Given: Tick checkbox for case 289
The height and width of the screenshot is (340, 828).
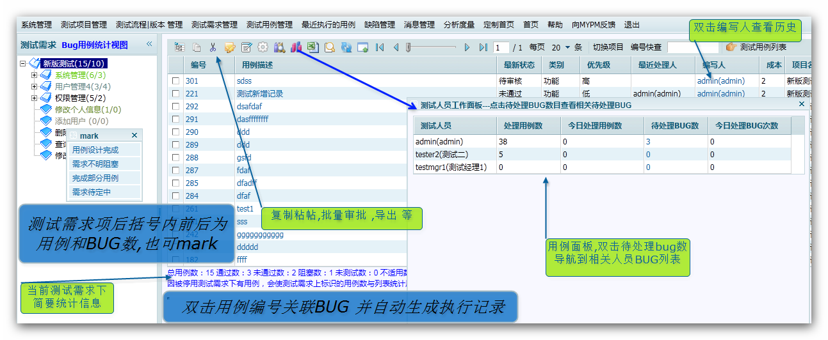Looking at the screenshot, I should coord(175,145).
